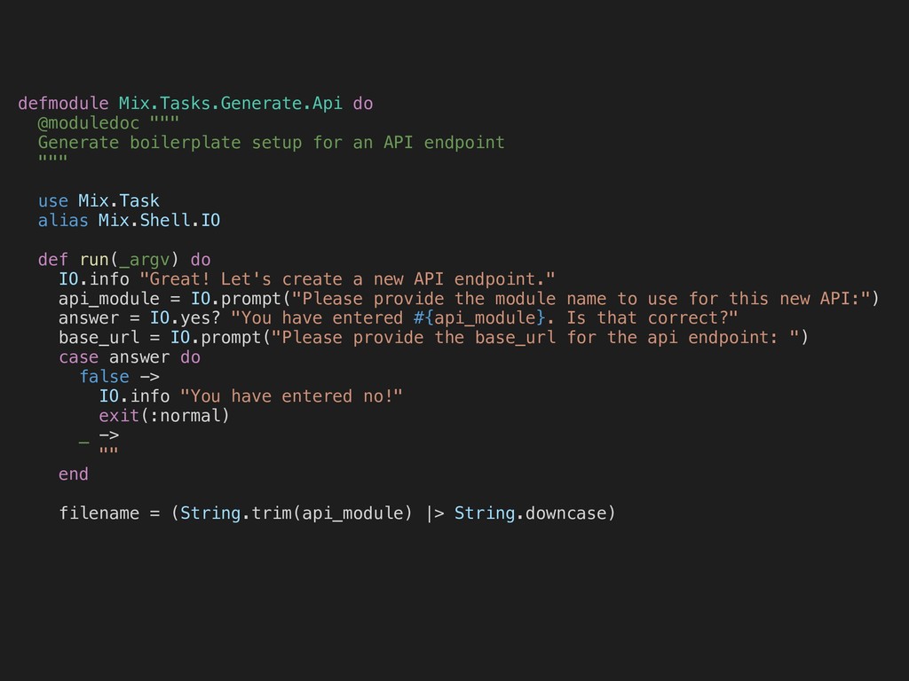Click the filename variable

(99, 513)
